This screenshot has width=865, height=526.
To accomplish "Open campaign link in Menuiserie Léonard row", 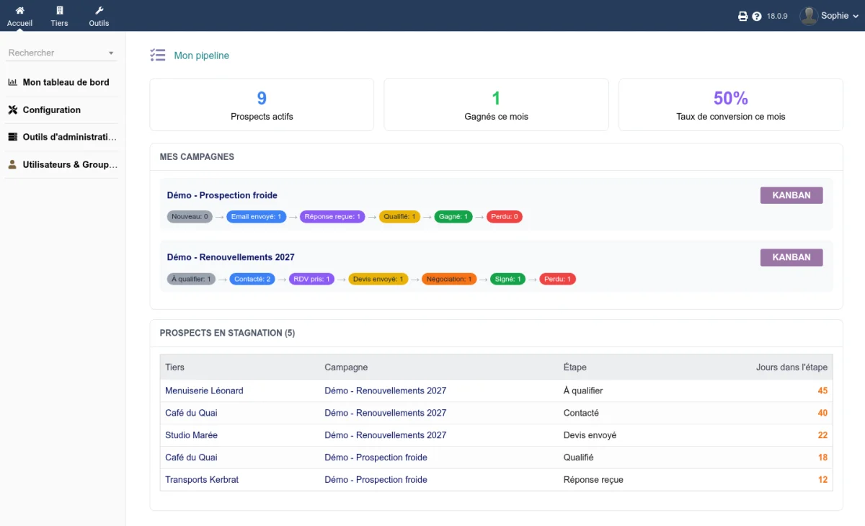I will point(385,391).
